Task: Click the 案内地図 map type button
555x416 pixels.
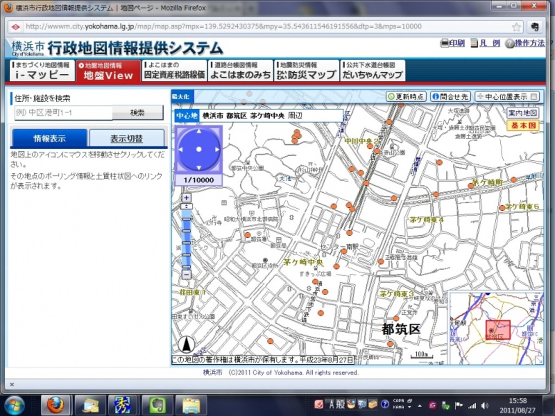Action: [523, 113]
